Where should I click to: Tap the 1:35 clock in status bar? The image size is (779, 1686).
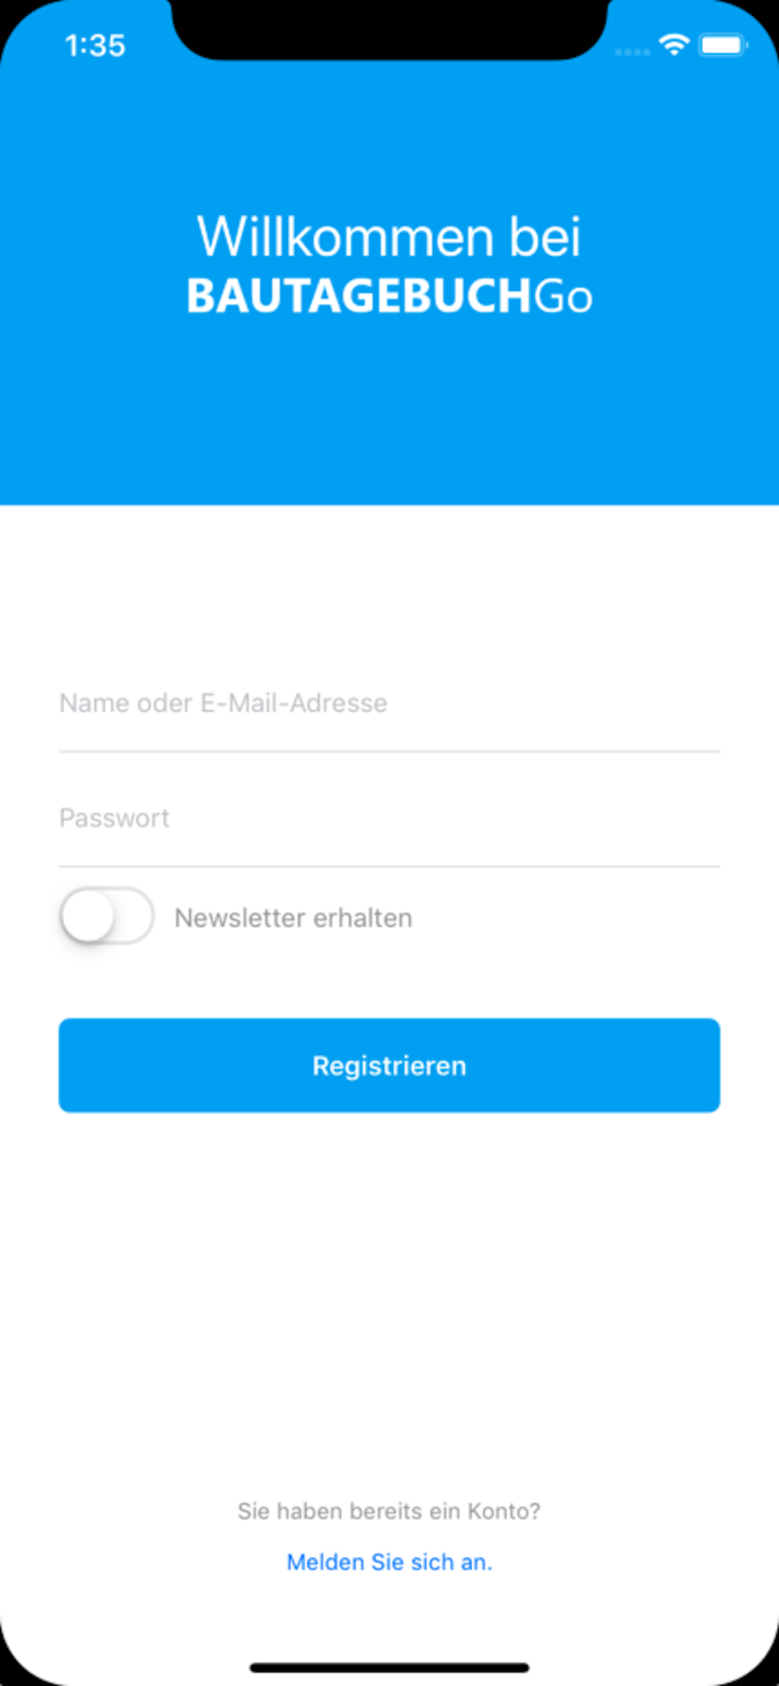[95, 46]
